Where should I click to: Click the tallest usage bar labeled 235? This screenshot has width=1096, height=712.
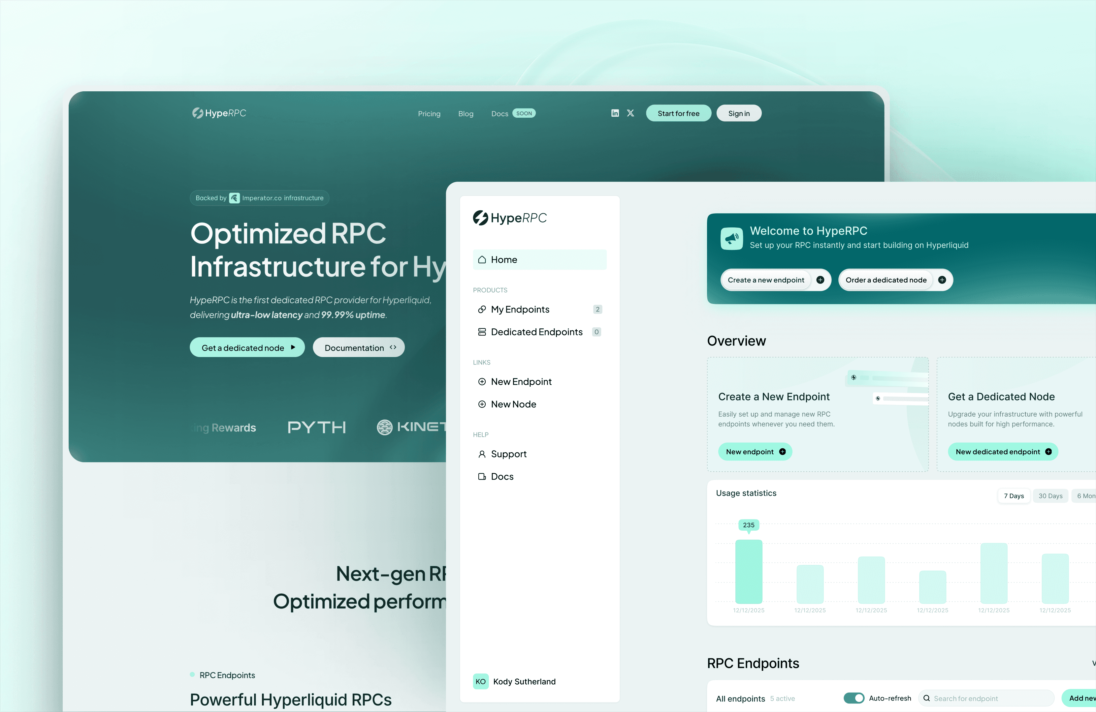(749, 572)
